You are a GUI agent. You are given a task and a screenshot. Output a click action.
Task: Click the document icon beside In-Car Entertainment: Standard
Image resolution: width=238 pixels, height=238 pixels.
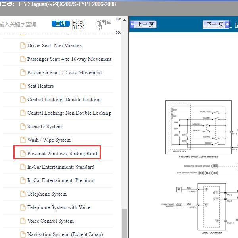(x=23, y=167)
